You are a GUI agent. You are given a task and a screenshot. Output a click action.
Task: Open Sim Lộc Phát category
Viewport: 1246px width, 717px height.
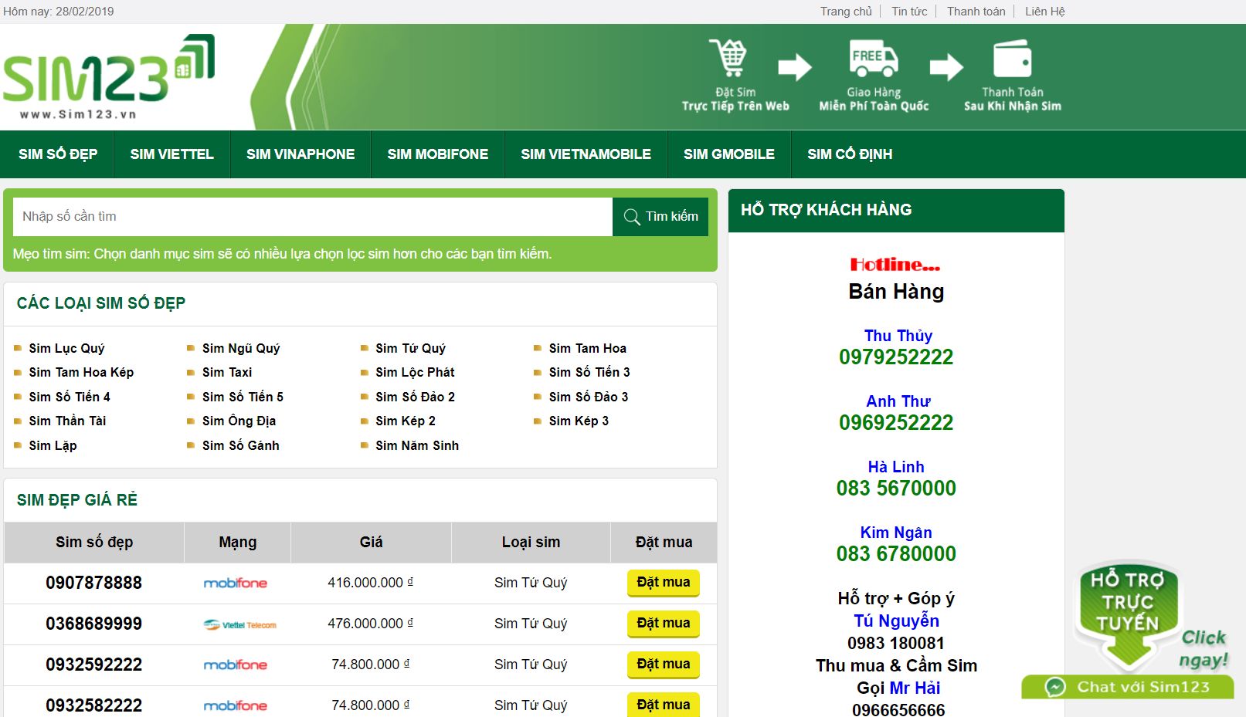[x=415, y=373]
